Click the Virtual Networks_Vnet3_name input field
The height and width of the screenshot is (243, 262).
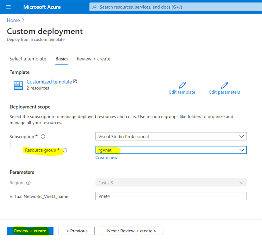tap(171, 196)
